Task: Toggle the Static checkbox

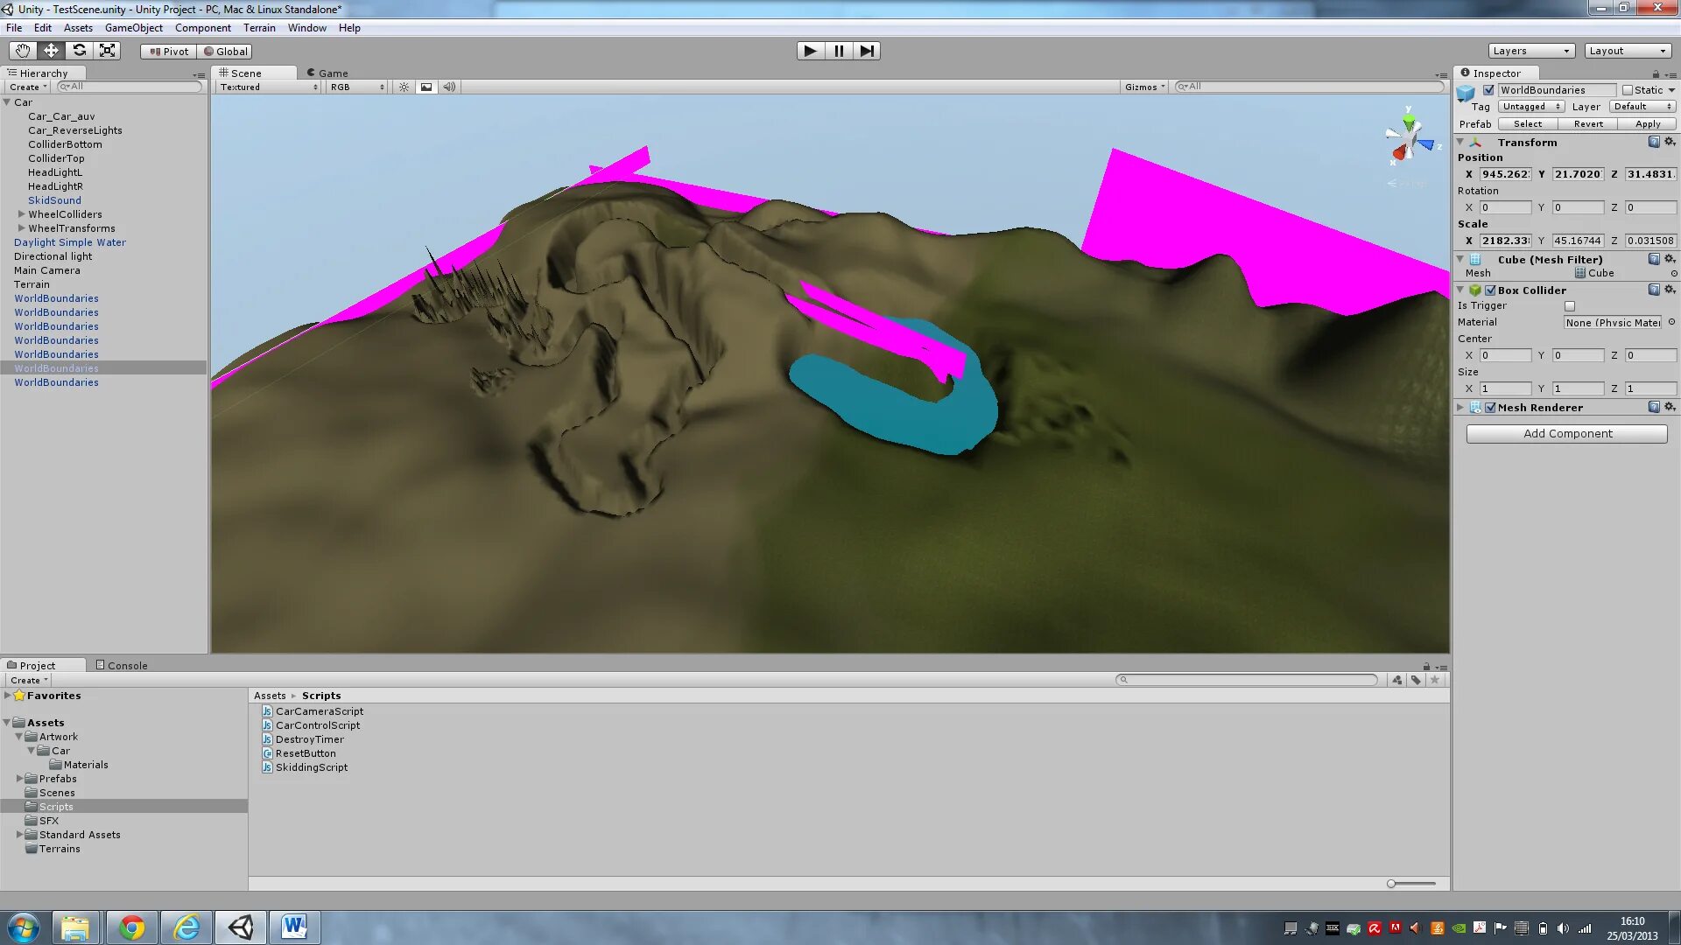Action: click(1628, 90)
